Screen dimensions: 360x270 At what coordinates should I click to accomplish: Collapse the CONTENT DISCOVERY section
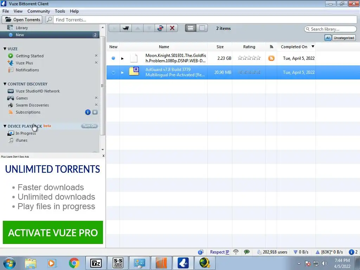5,84
